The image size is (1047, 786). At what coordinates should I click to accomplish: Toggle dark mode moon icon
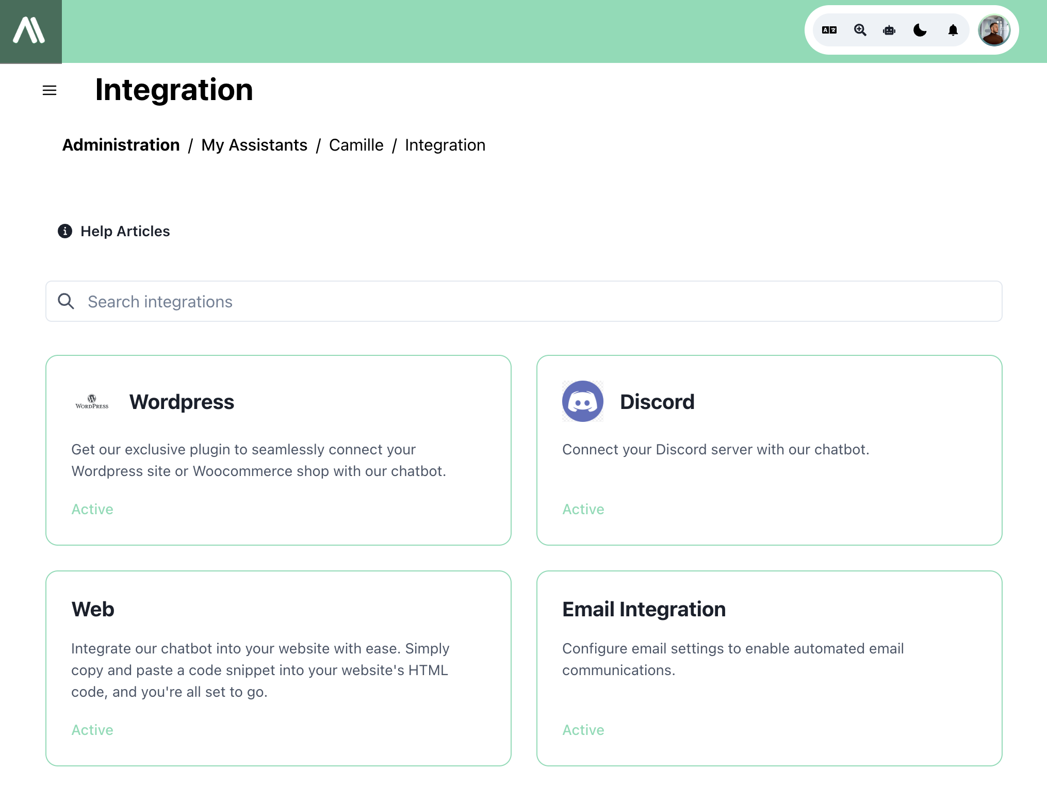[920, 30]
